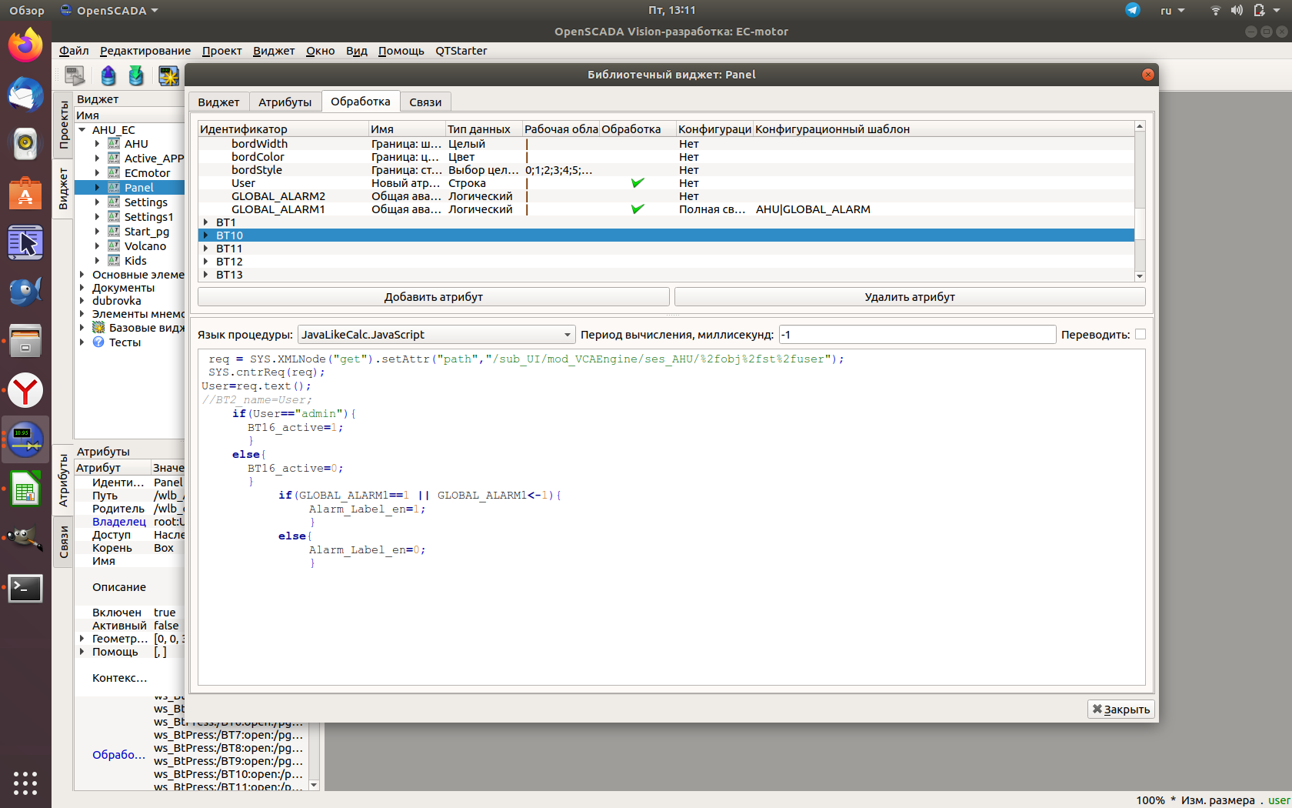This screenshot has width=1292, height=808.
Task: Click the blue database upload toolbar icon
Action: pyautogui.click(x=108, y=75)
